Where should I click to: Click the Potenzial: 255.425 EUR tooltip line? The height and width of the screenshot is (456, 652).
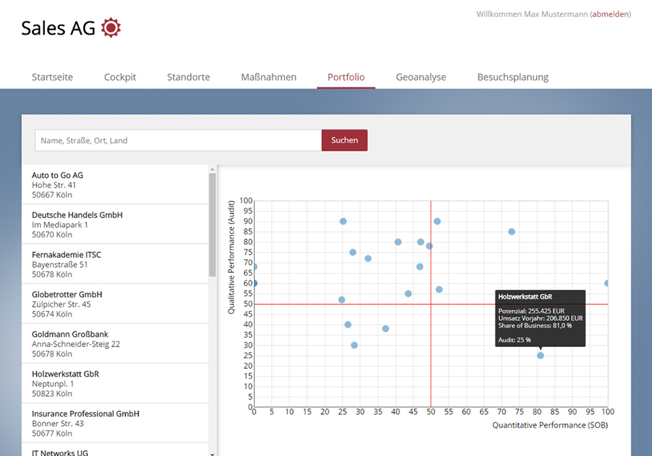531,311
